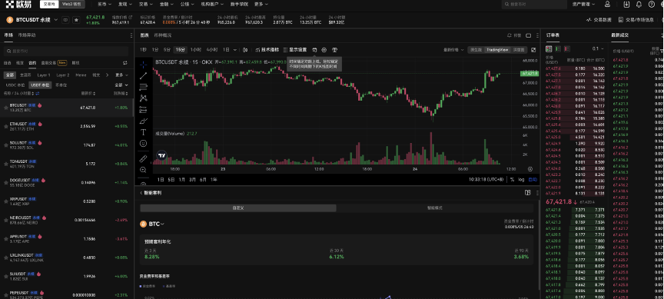Open the order book 0.1 precision dropdown

coord(599,49)
